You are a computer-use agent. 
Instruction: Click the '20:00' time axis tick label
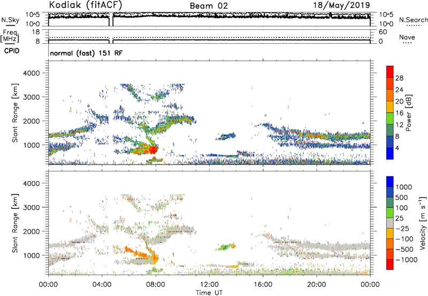point(316,285)
